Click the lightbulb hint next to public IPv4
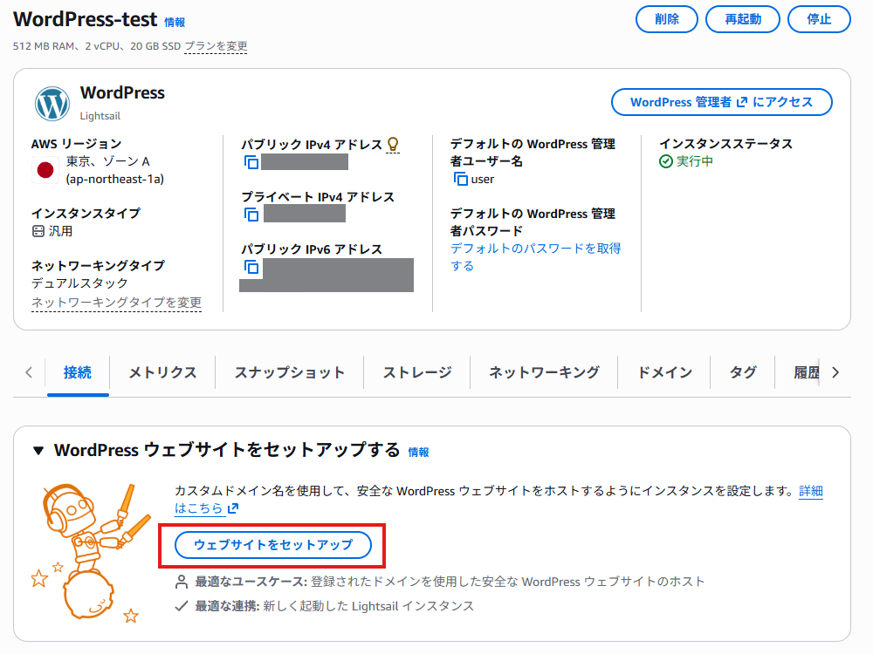The width and height of the screenshot is (873, 654). click(x=393, y=145)
